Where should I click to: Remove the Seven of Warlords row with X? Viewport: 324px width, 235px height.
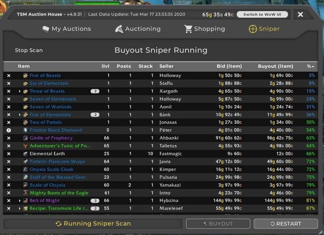(x=8, y=107)
